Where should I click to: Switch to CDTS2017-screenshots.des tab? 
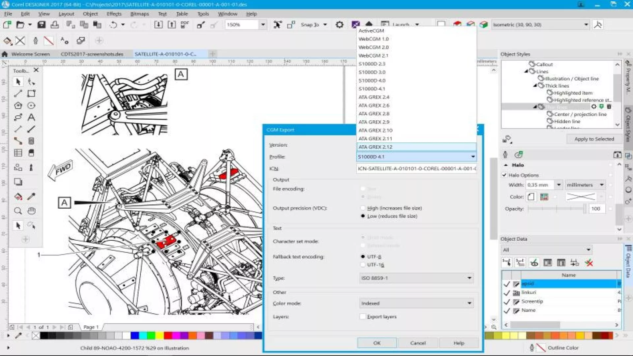tap(92, 54)
